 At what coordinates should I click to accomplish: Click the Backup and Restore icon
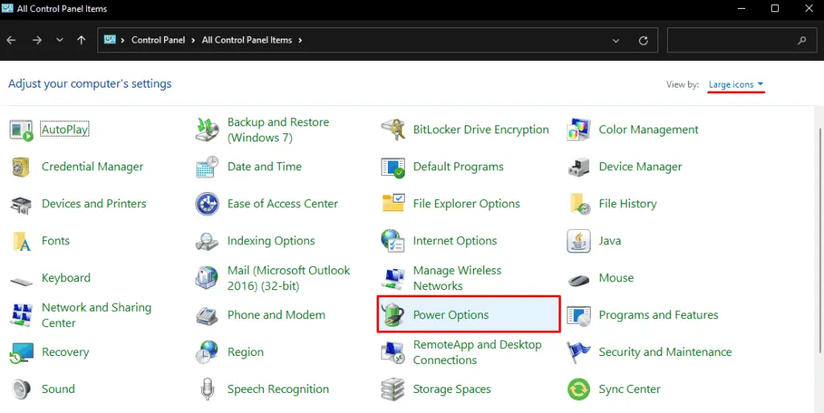207,129
